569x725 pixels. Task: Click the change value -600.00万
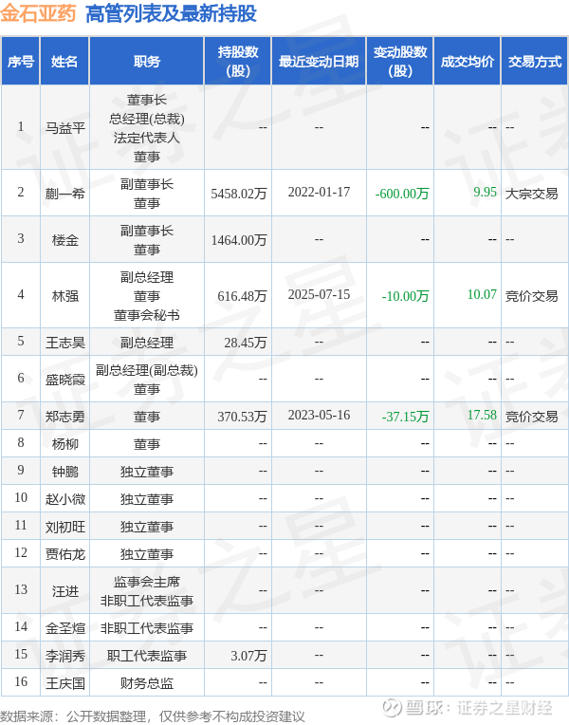(x=402, y=194)
